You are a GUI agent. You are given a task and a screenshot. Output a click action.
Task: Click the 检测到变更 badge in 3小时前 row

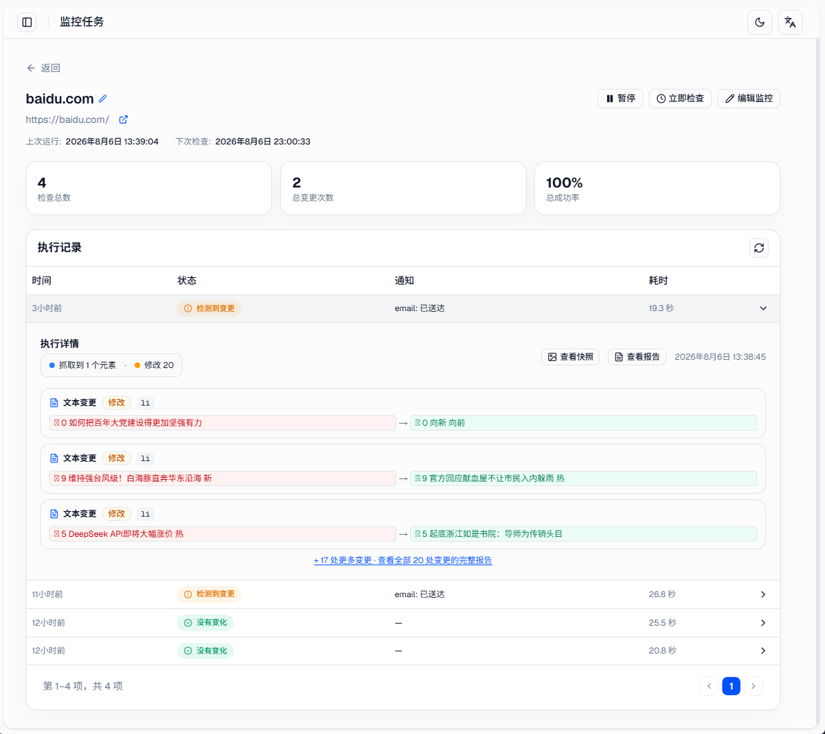[x=209, y=308]
